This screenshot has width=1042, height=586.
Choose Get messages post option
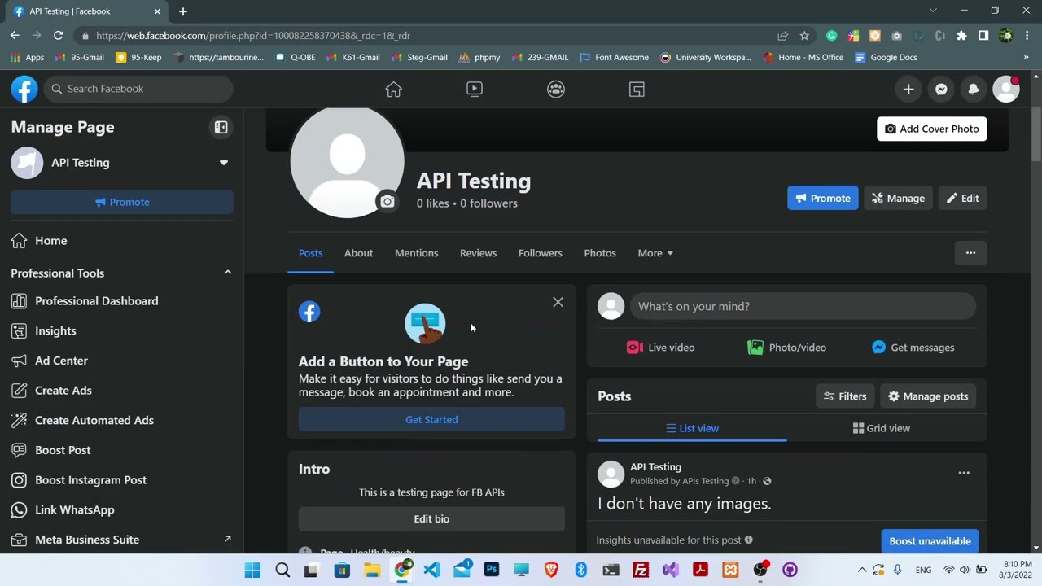(913, 348)
